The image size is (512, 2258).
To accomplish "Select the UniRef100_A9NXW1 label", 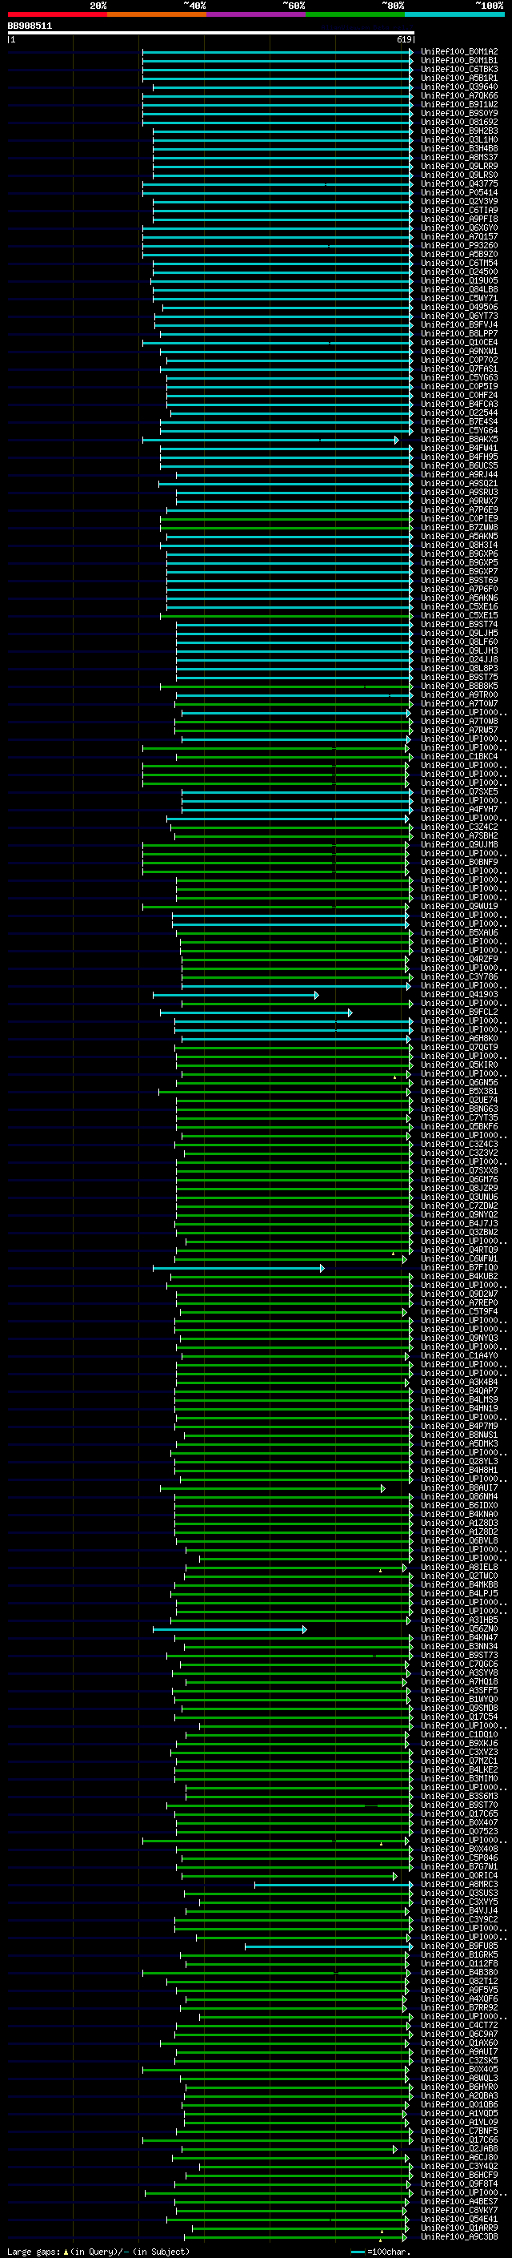I will 459,352.
